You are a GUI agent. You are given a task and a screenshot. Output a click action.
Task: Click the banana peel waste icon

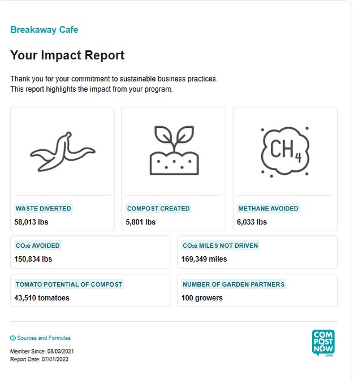pyautogui.click(x=62, y=151)
